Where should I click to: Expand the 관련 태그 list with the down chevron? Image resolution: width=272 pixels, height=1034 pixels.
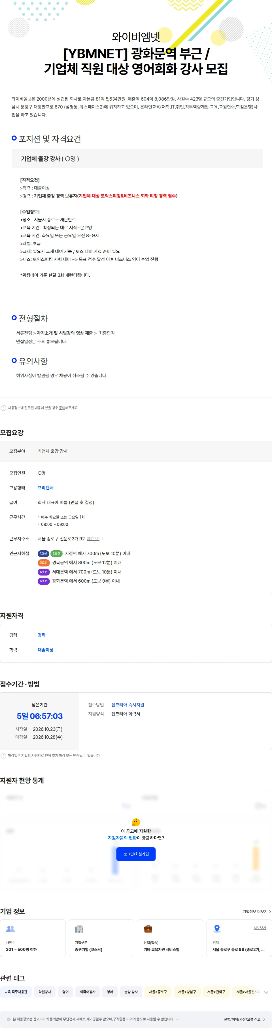pyautogui.click(x=265, y=992)
